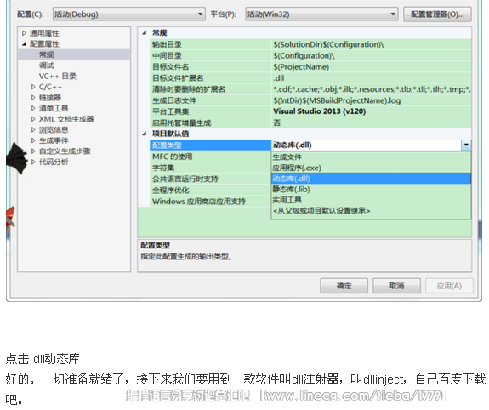Expand the 浏览信息 tree node
This screenshot has width=489, height=410.
point(33,129)
